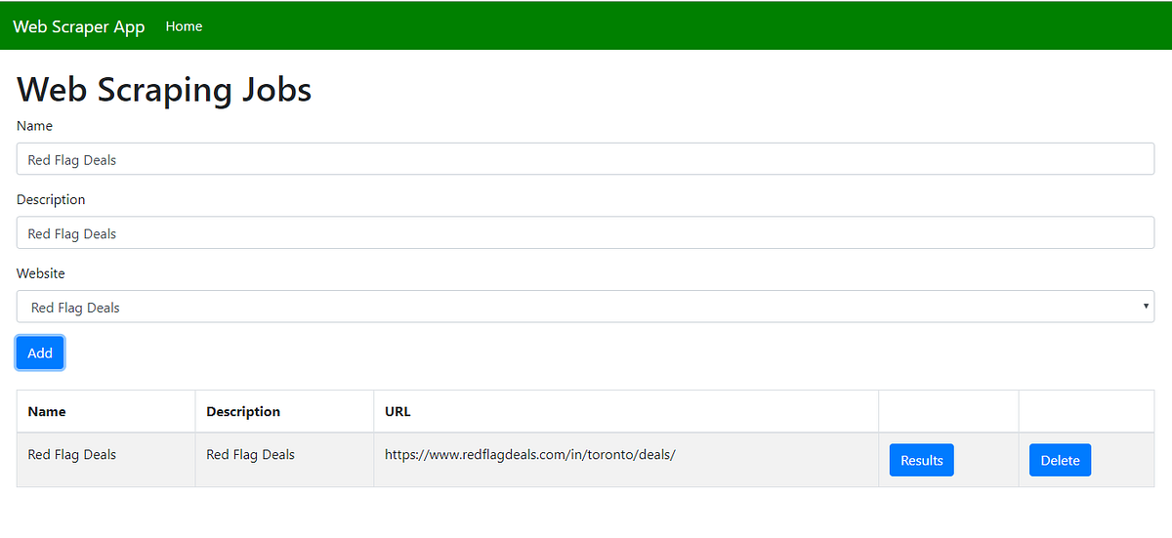Click the Add button
Viewport: 1172px width, 538px height.
(x=40, y=352)
